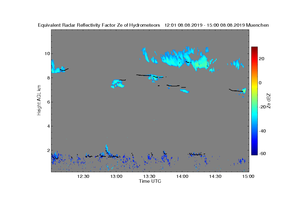Click the 14:00 time tick label

point(182,177)
